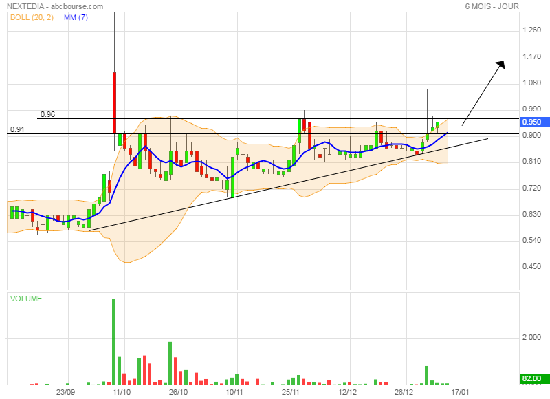Click the 0.720 price axis value
The width and height of the screenshot is (550, 399).
click(531, 188)
